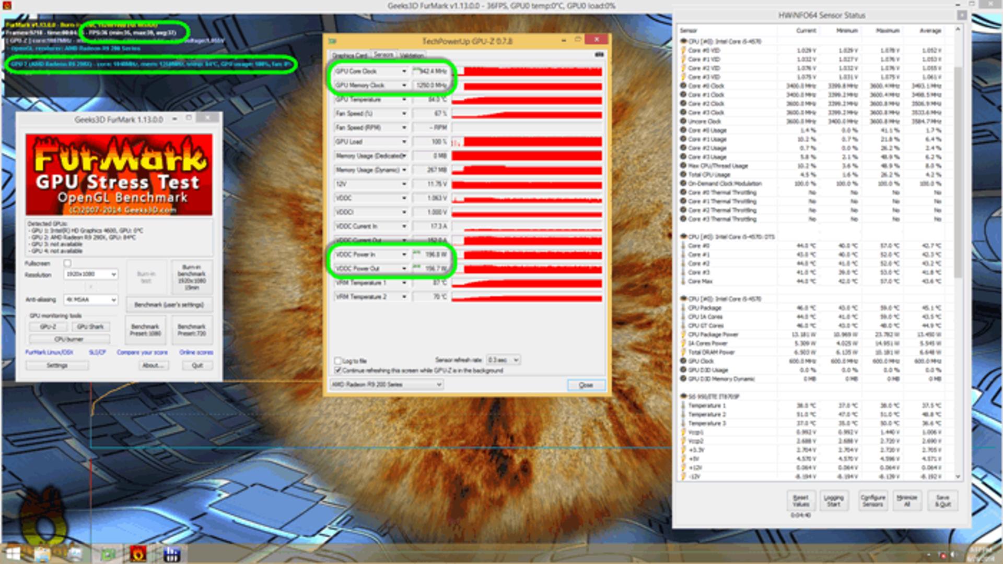
Task: Open Windows Start button on taskbar
Action: [12, 554]
